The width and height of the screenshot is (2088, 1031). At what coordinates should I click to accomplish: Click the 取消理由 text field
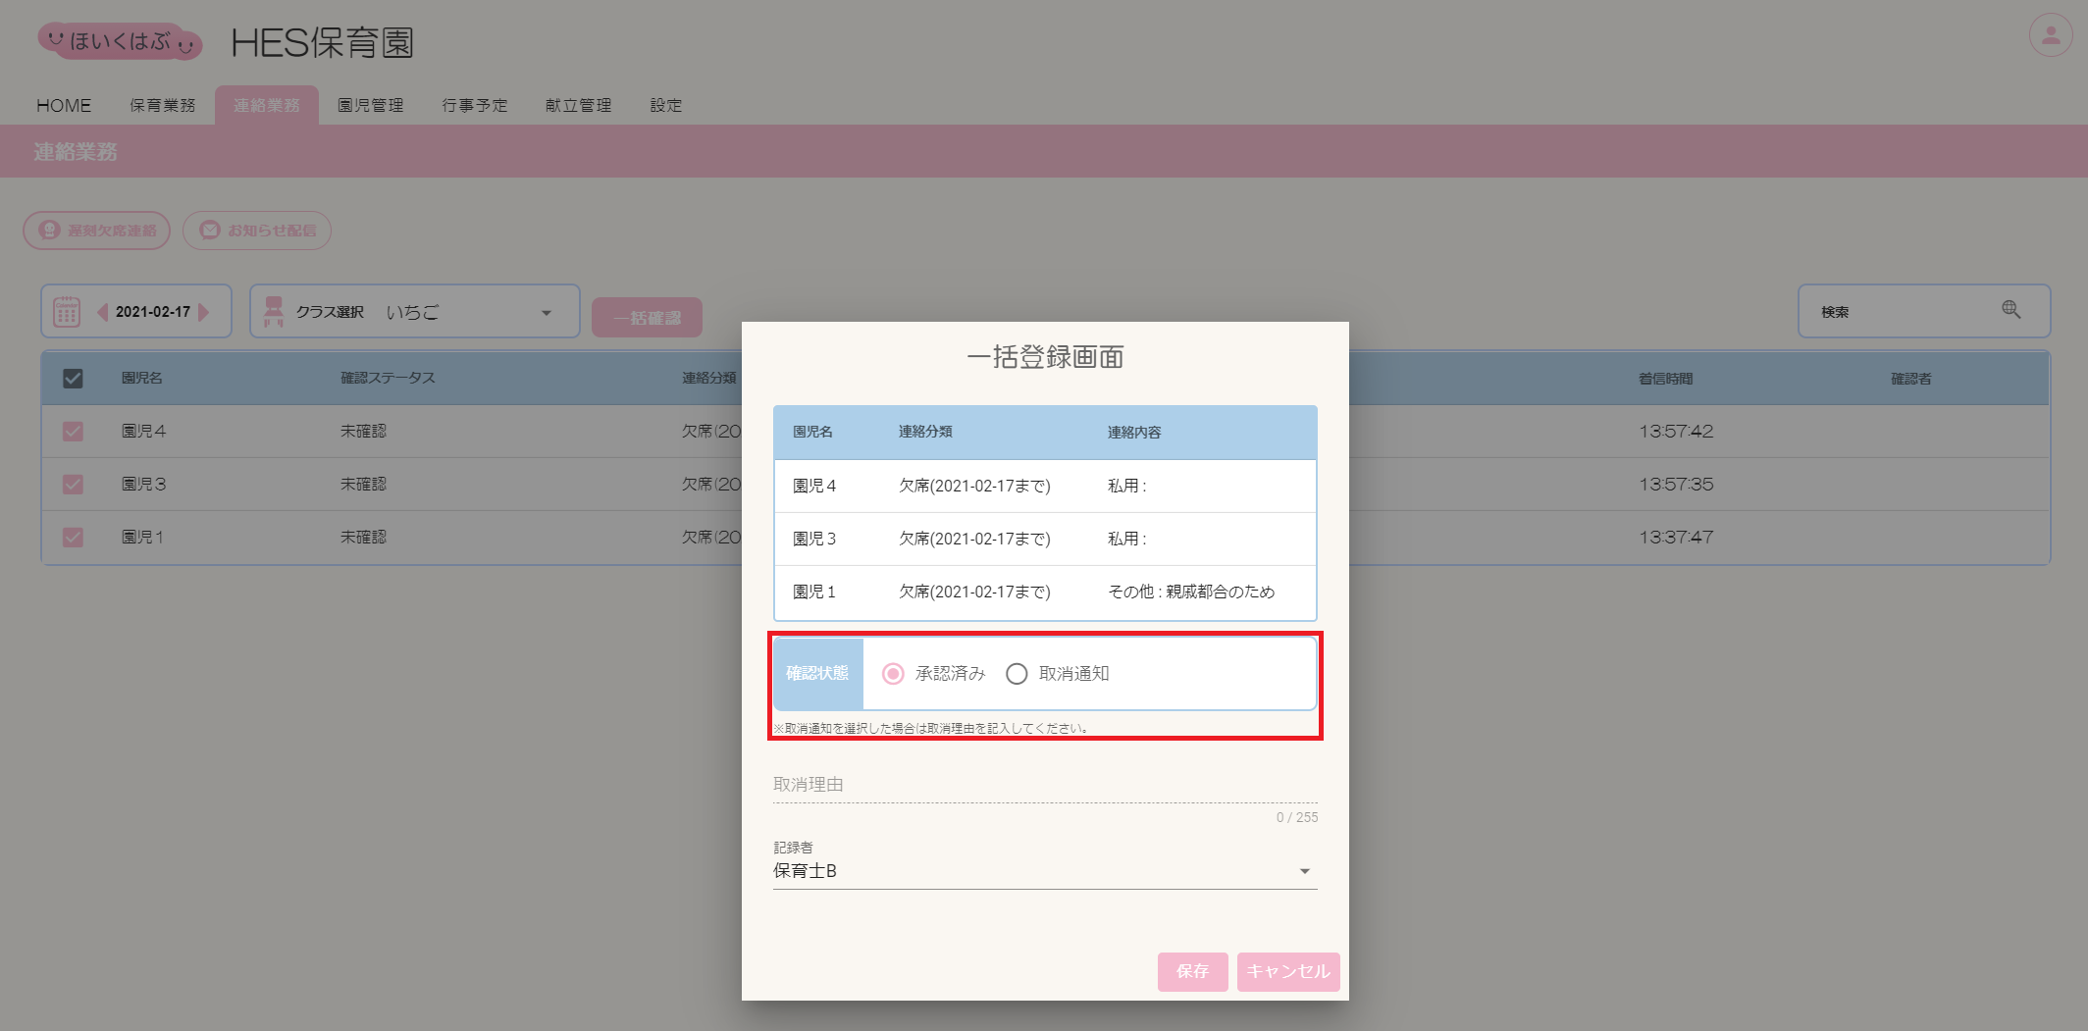1045,785
